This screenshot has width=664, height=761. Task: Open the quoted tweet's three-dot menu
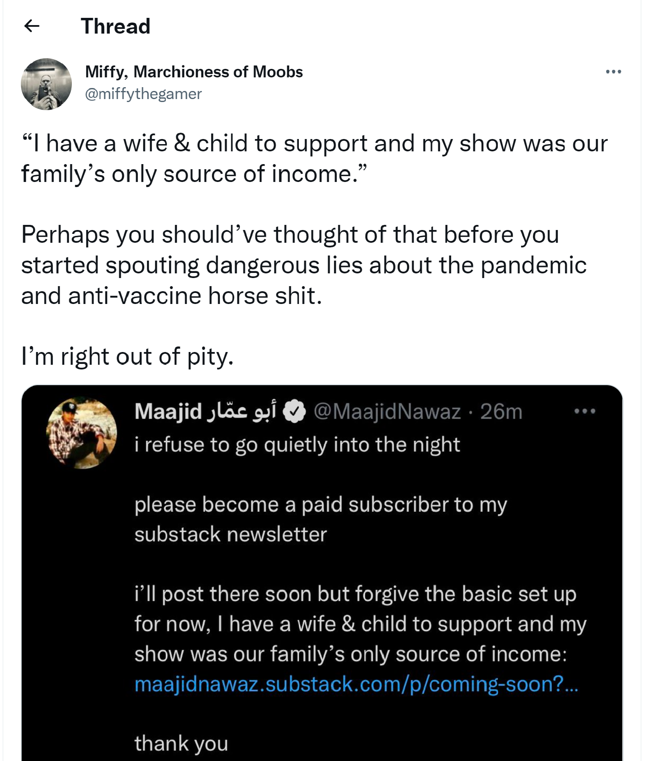585,411
